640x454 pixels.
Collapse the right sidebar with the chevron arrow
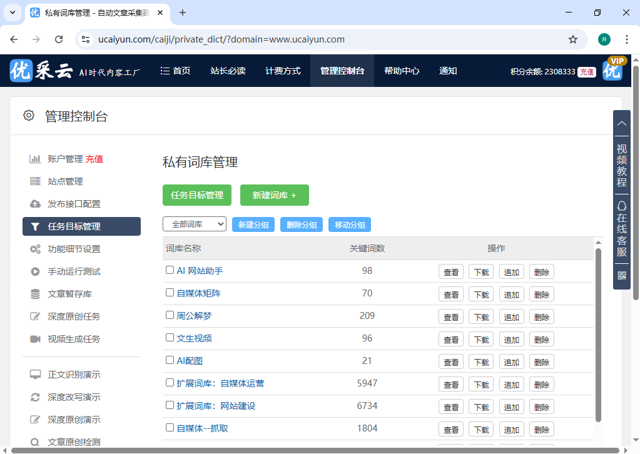point(621,124)
